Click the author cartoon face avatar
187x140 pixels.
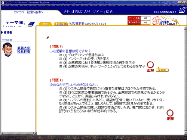[x=7, y=50]
